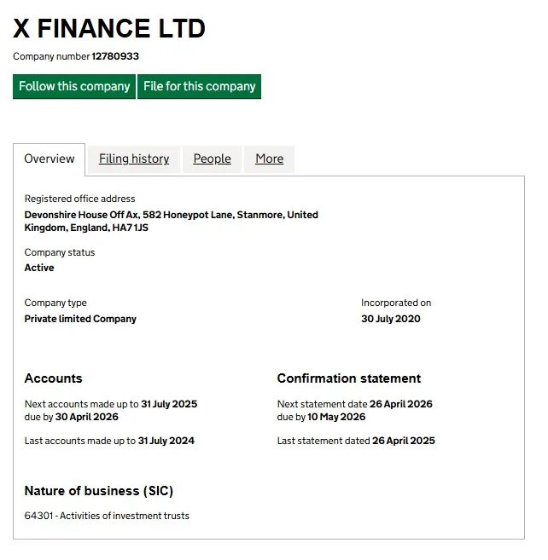Click the Devonshire House registered office address
548x560 pixels.
pos(171,221)
